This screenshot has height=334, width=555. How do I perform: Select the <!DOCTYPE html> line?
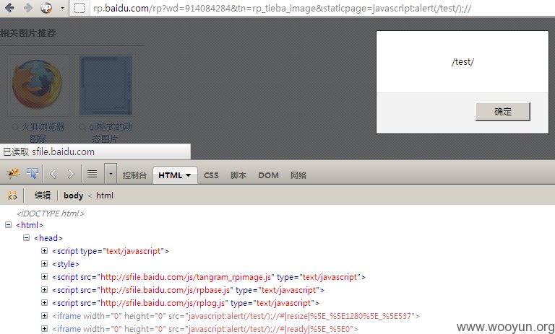pyautogui.click(x=51, y=214)
